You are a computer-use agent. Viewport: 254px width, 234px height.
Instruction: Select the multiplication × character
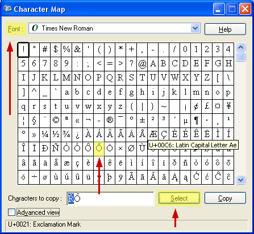pos(120,149)
